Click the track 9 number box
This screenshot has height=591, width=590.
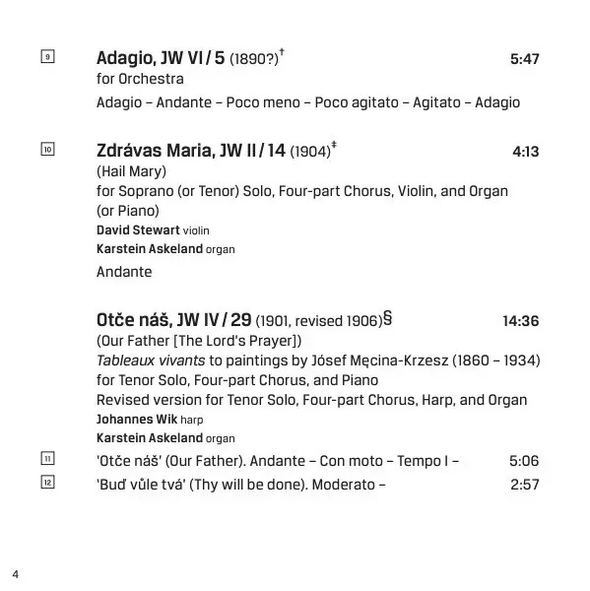coord(47,56)
